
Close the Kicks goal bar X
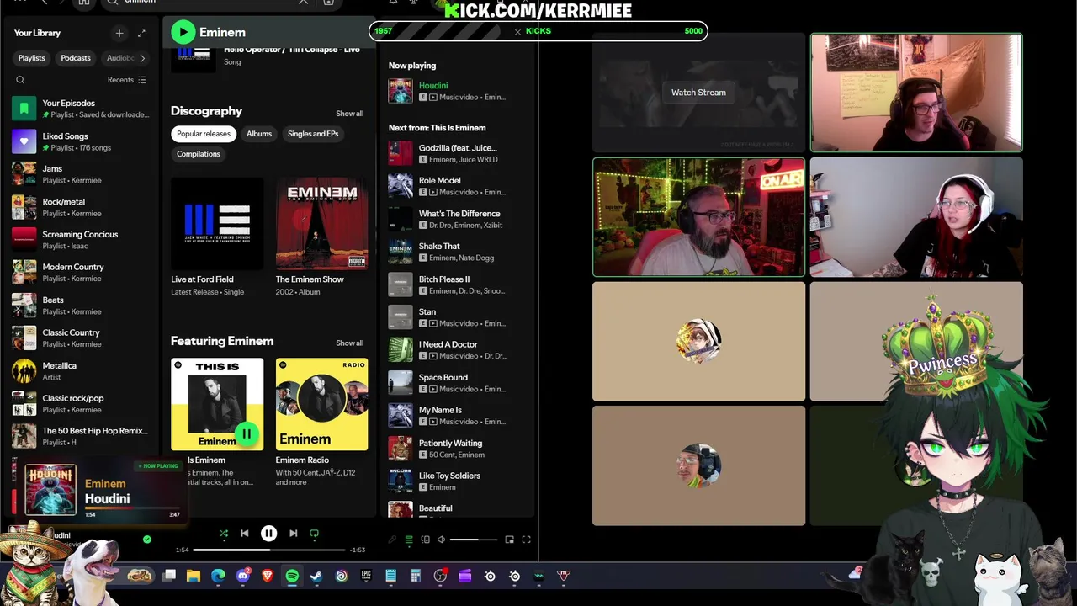pyautogui.click(x=517, y=31)
